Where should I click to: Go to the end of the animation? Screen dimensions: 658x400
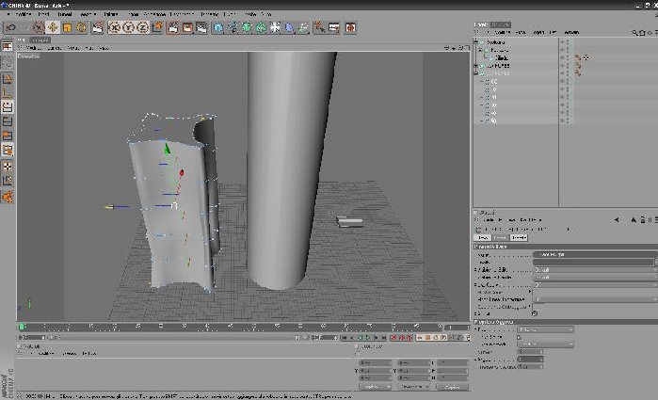383,338
